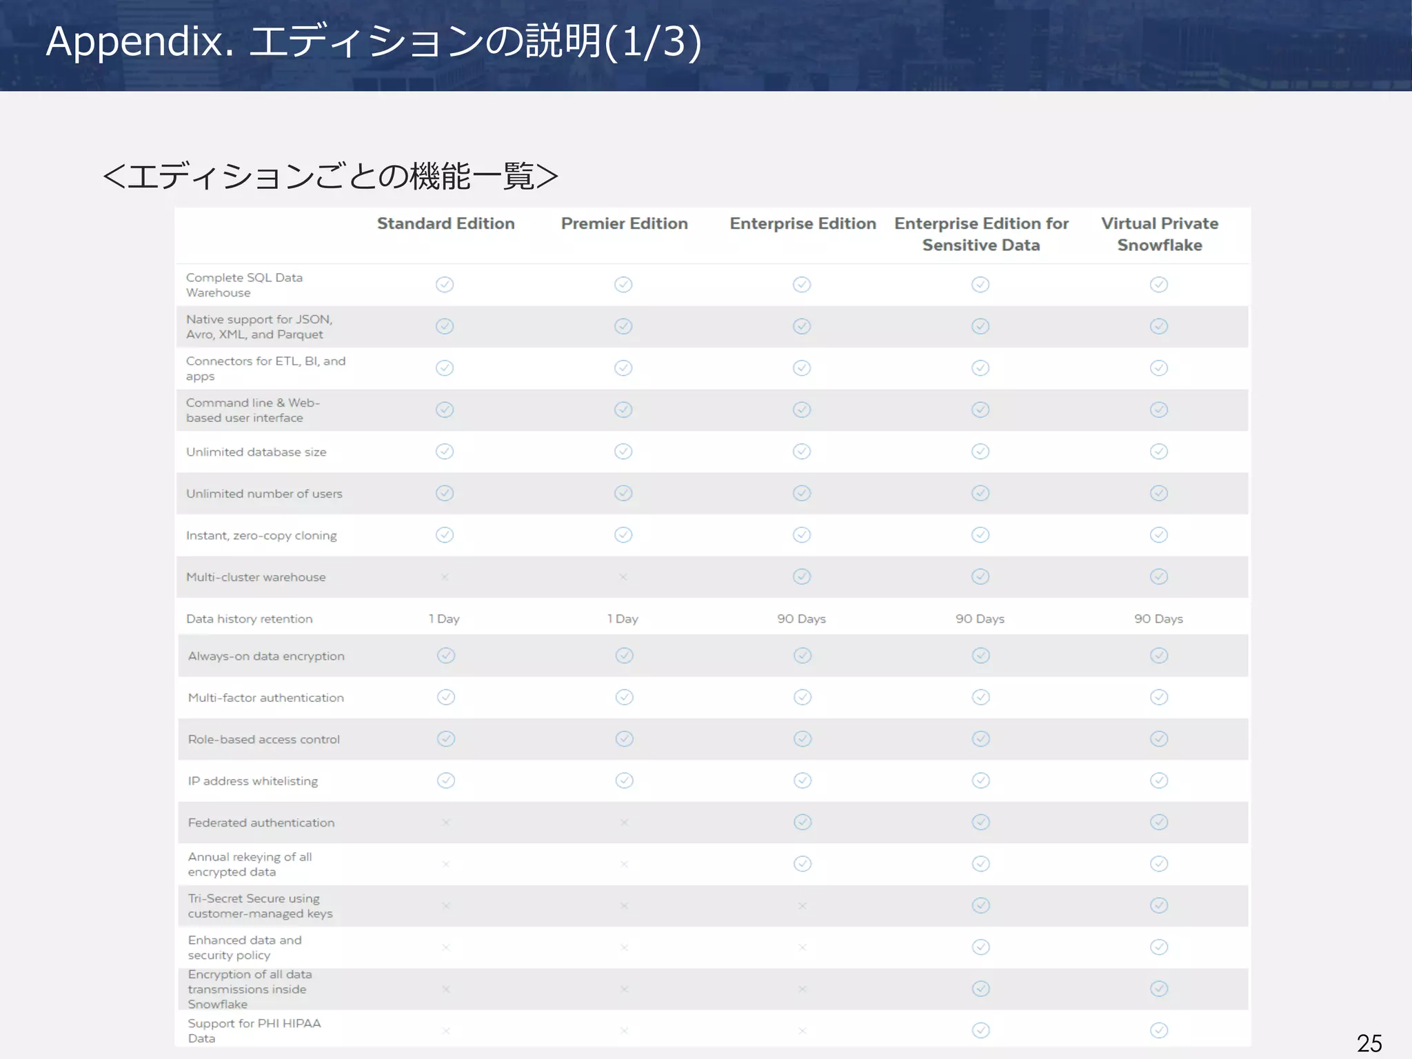Click 'Multi-factor authentication' row label

(266, 698)
